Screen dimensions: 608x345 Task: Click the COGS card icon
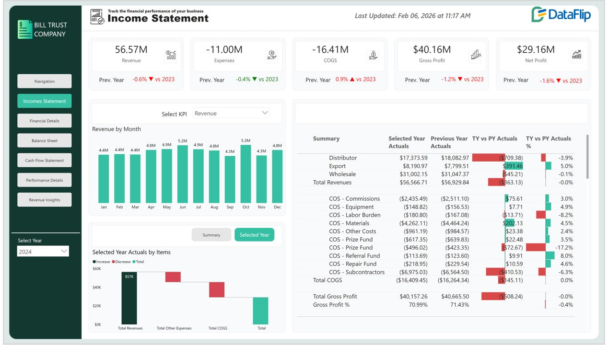click(x=374, y=56)
